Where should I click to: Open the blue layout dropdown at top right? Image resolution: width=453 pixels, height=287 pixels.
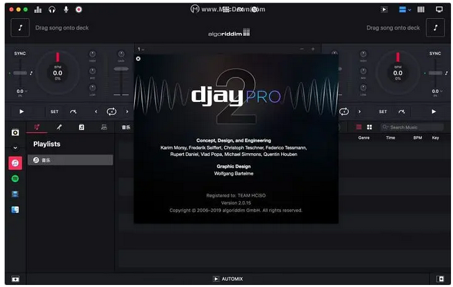pos(405,9)
